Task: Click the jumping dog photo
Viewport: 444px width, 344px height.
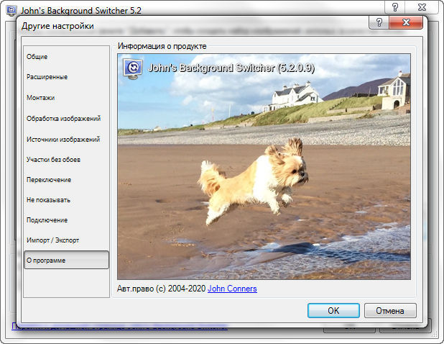Action: tap(264, 167)
